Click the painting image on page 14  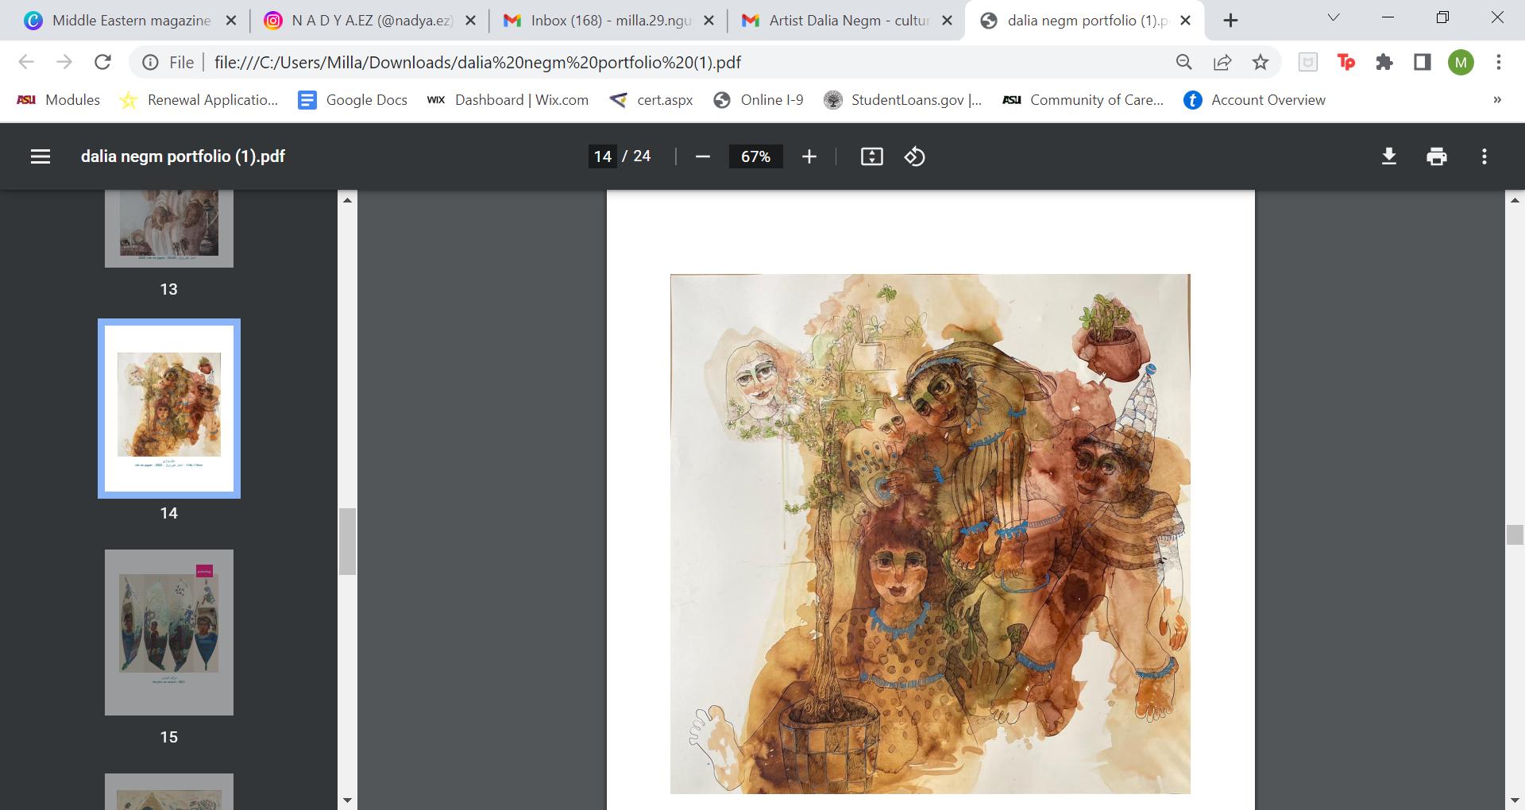930,534
